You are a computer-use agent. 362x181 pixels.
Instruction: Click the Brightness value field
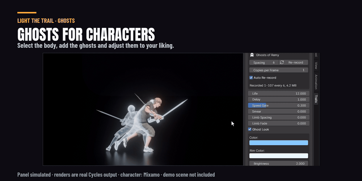coord(279,163)
